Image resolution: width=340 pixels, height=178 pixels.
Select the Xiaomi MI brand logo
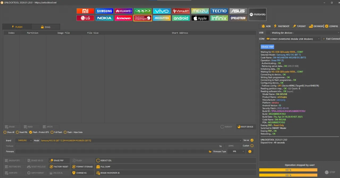(85, 11)
